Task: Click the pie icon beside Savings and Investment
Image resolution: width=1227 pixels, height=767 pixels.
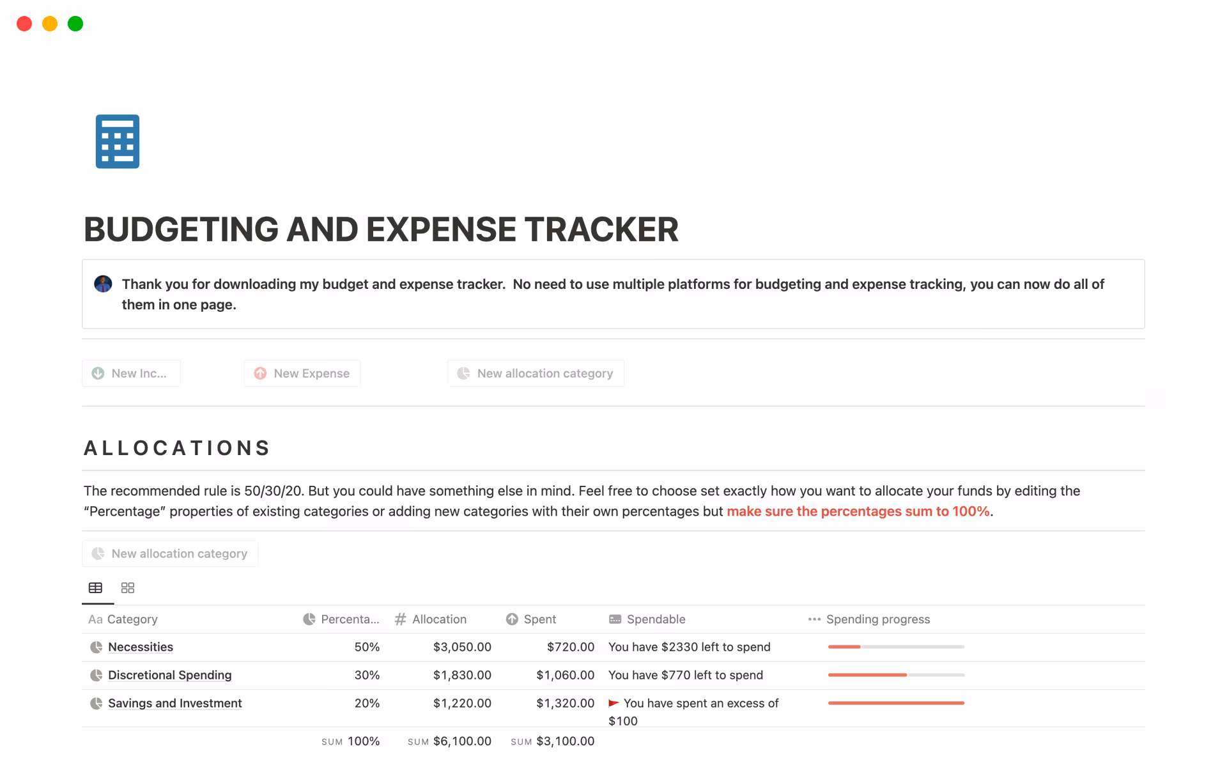Action: [96, 703]
